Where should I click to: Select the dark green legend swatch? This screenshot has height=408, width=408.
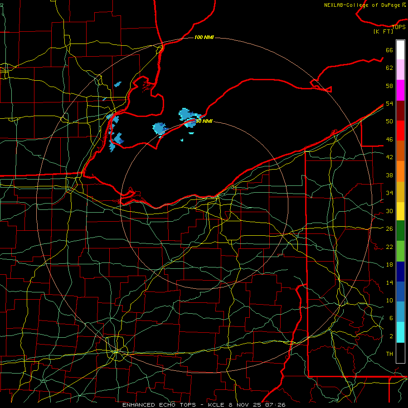pyautogui.click(x=400, y=231)
